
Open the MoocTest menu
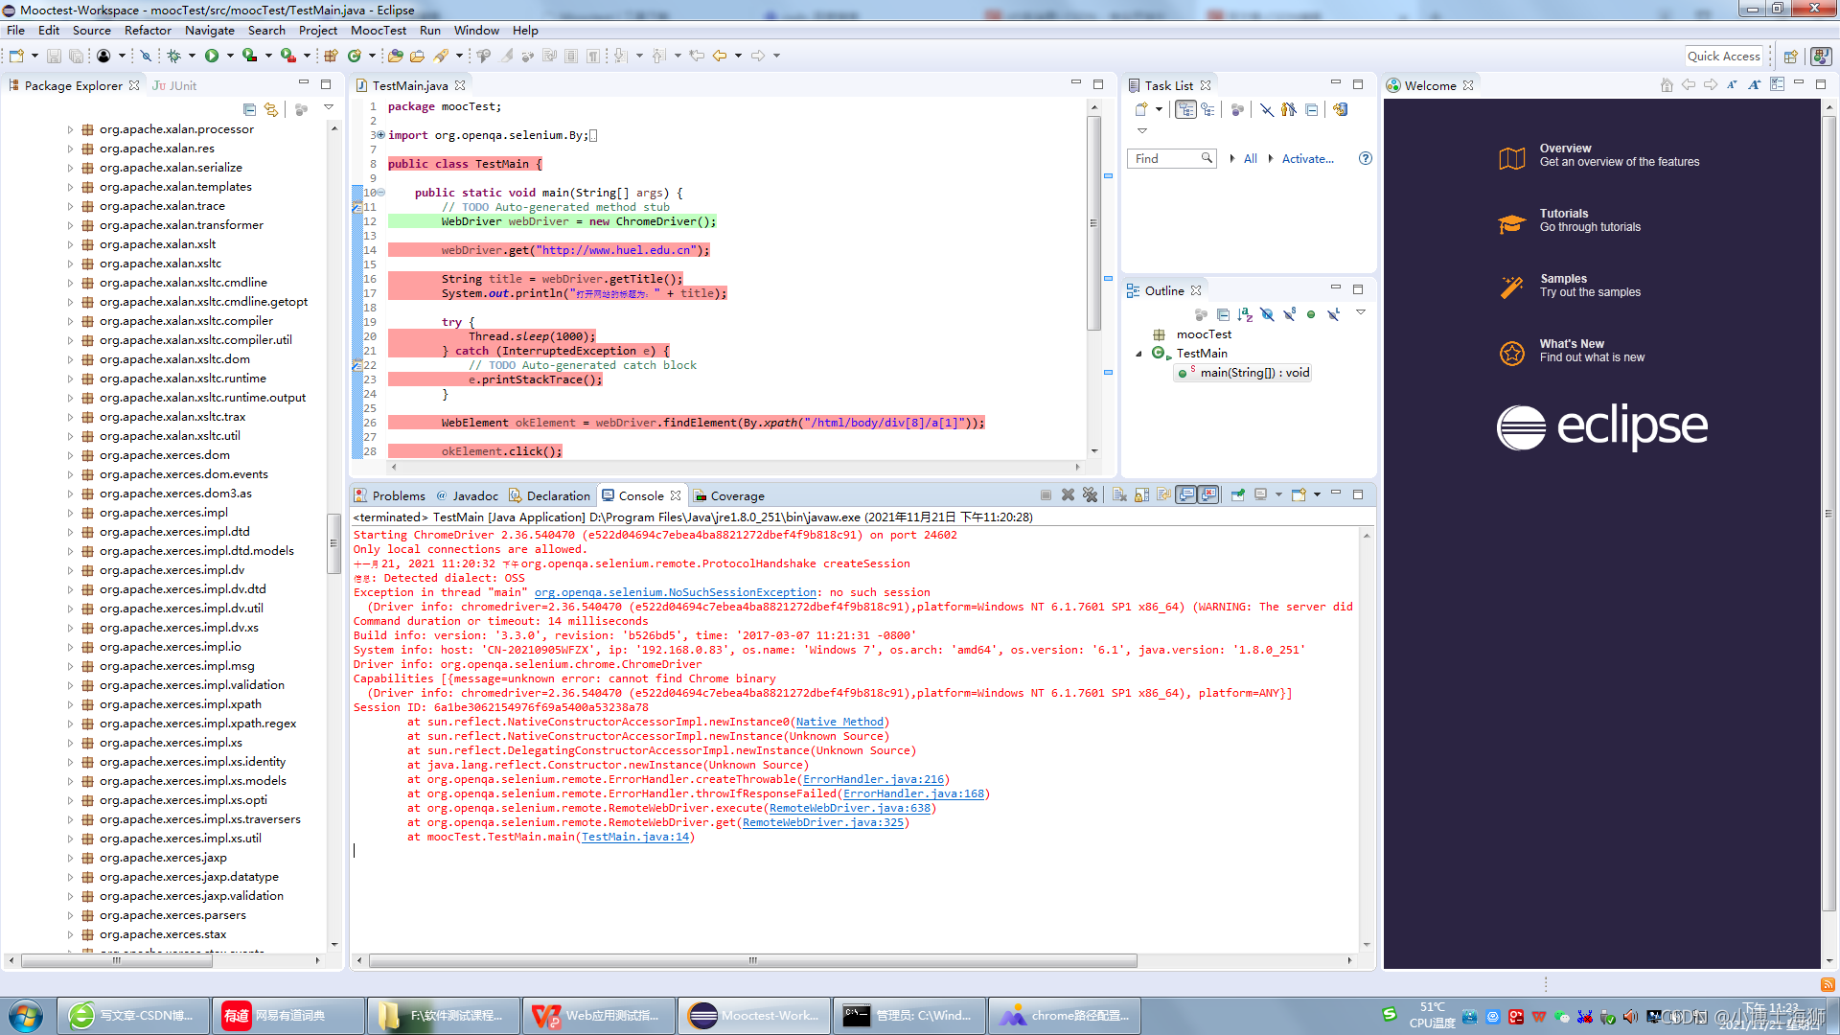pyautogui.click(x=379, y=30)
